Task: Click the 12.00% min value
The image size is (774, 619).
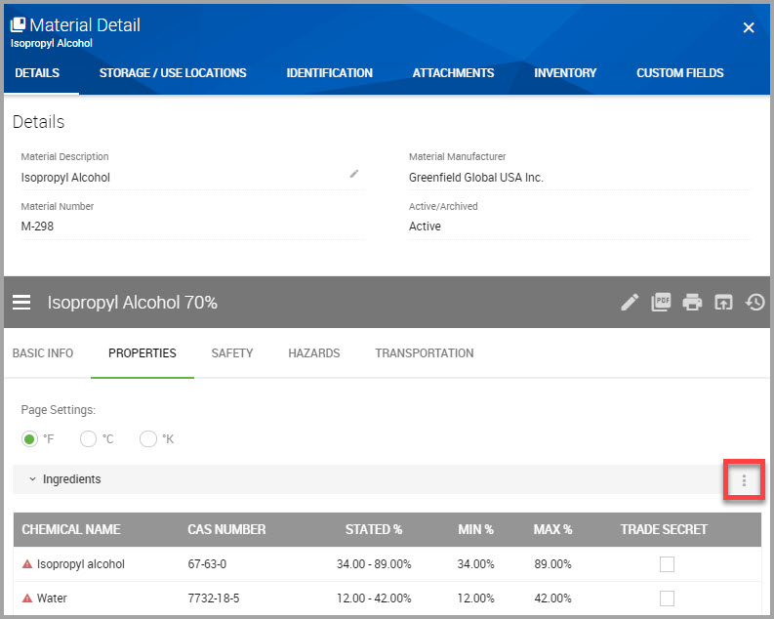Action: (476, 598)
